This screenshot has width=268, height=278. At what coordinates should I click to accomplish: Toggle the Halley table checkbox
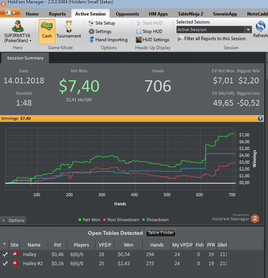click(5, 255)
